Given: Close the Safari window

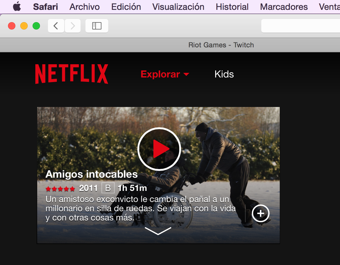Looking at the screenshot, I should pos(12,26).
